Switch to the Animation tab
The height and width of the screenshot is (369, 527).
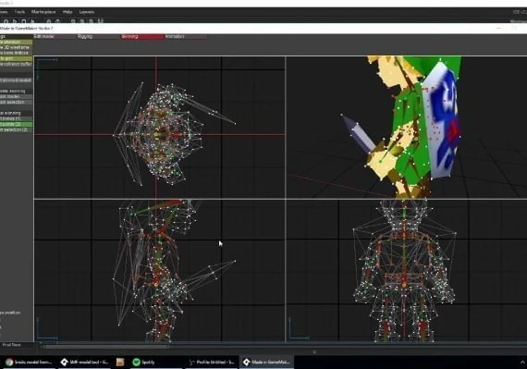(x=186, y=36)
